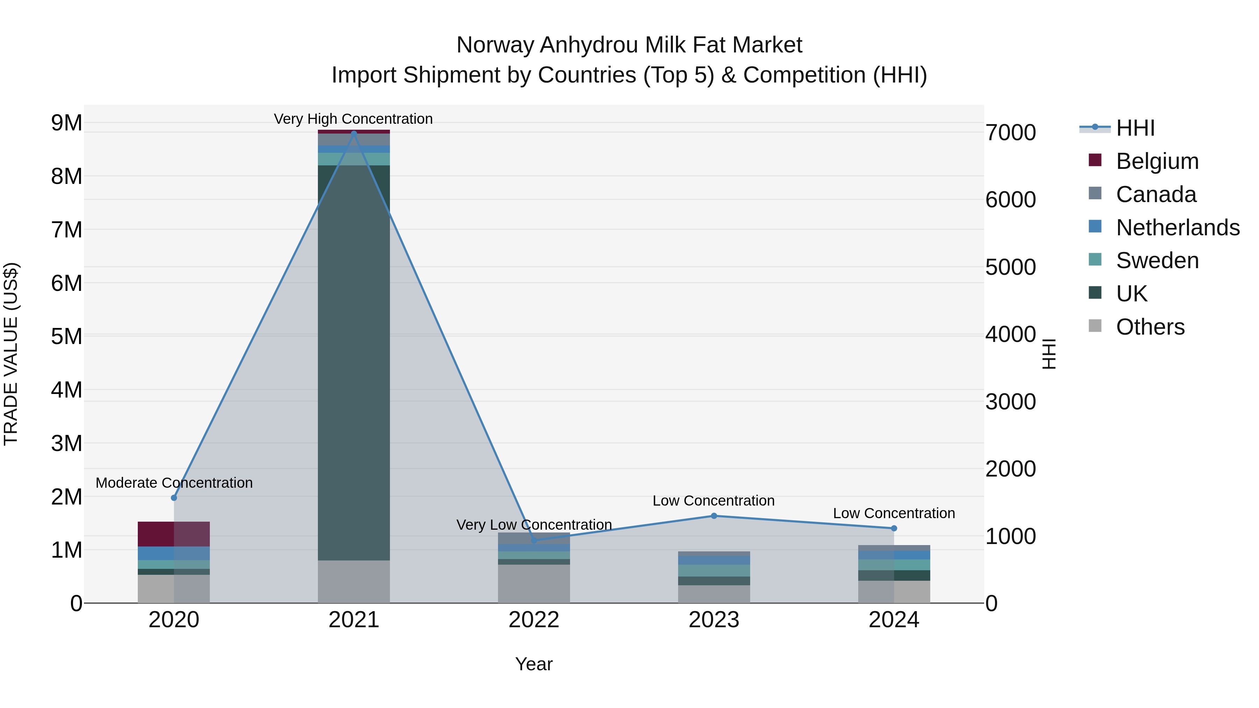Click the 2024 x-axis tick label
Screen dimensions: 1259x708
click(x=894, y=620)
